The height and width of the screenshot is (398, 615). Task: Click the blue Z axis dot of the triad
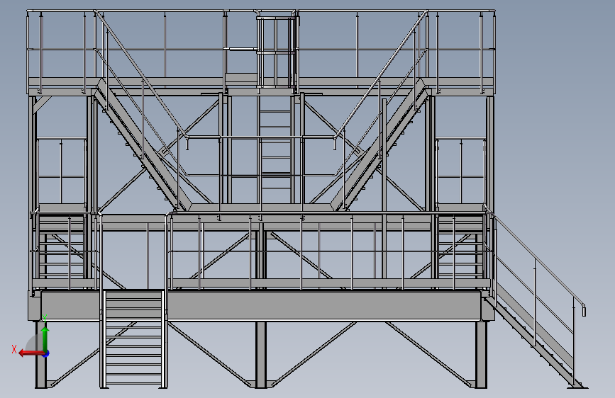(46, 354)
